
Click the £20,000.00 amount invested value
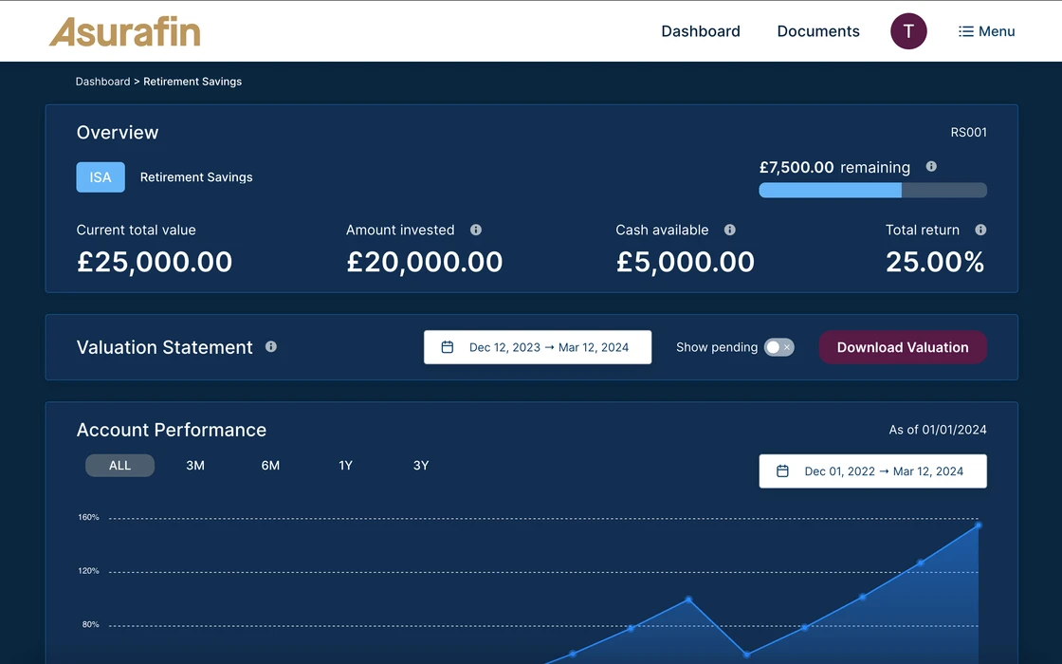point(424,262)
